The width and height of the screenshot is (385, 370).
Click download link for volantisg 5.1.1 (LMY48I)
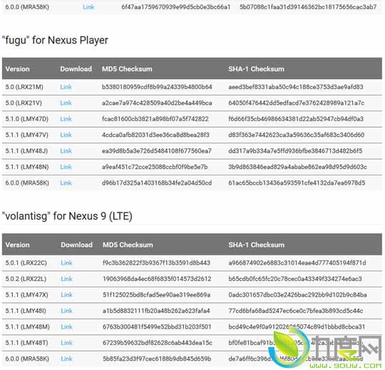click(66, 311)
